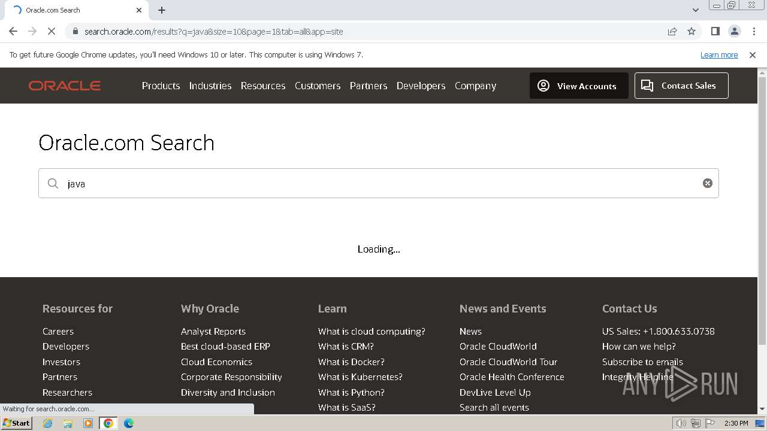This screenshot has width=767, height=431.
Task: Open Chrome three-dot menu
Action: tap(754, 31)
